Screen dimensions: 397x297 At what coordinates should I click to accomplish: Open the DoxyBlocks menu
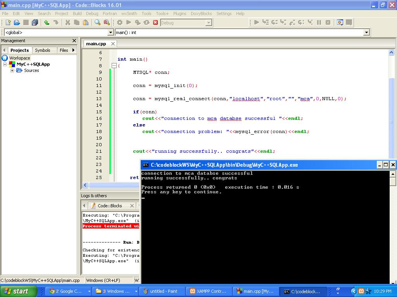click(201, 13)
